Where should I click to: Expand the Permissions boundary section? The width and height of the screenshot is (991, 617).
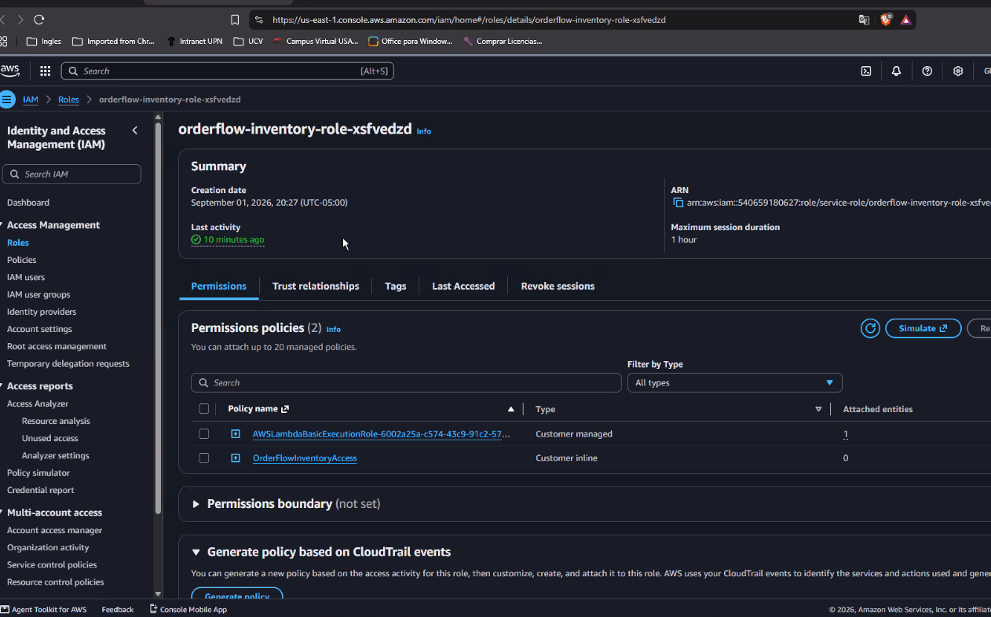(x=196, y=504)
